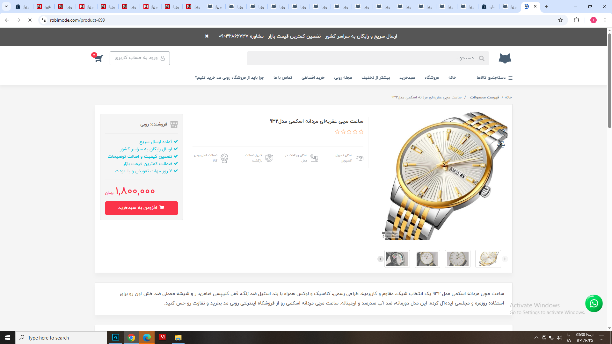Open Photoshop from the taskbar
The height and width of the screenshot is (344, 612).
(115, 337)
